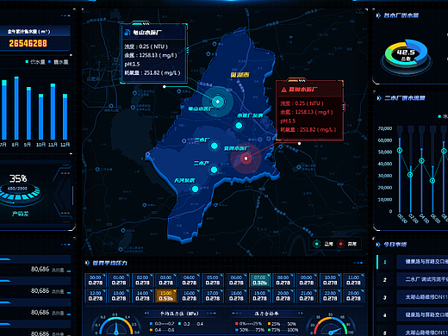Image resolution: width=448 pixels, height=336 pixels.
Task: Click the southernmost cyan pump station marker
Action: tap(195, 189)
